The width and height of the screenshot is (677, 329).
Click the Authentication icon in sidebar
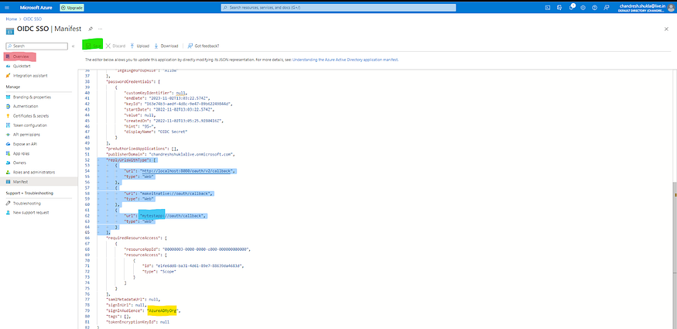[x=9, y=106]
